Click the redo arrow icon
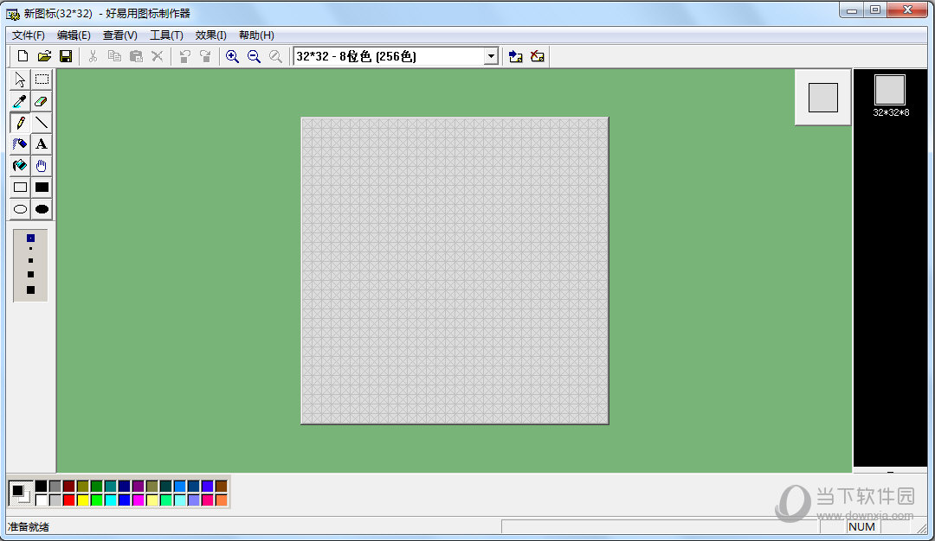Viewport: 935px width, 541px height. [x=206, y=56]
